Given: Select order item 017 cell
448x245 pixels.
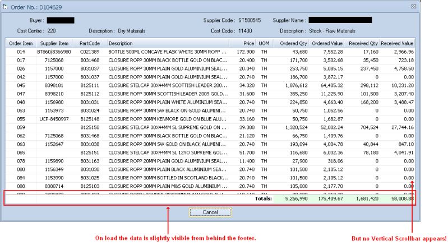Looking at the screenshot, I should tap(21, 60).
